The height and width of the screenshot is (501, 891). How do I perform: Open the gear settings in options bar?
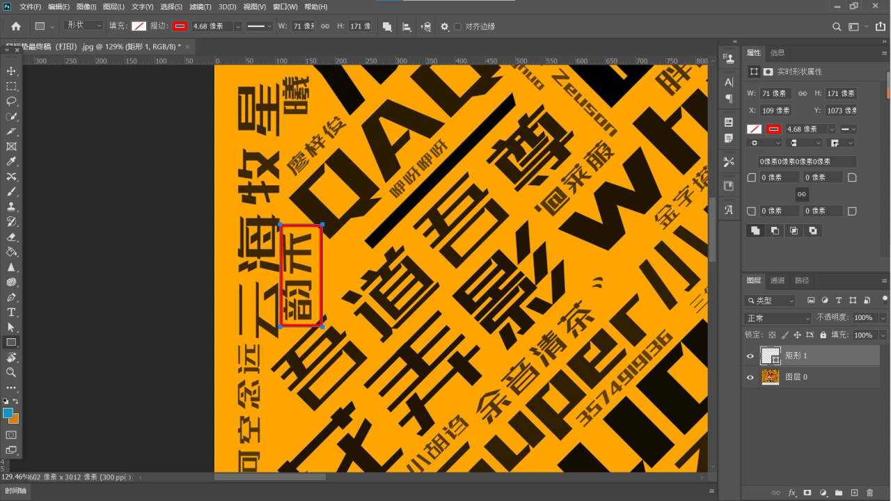445,26
